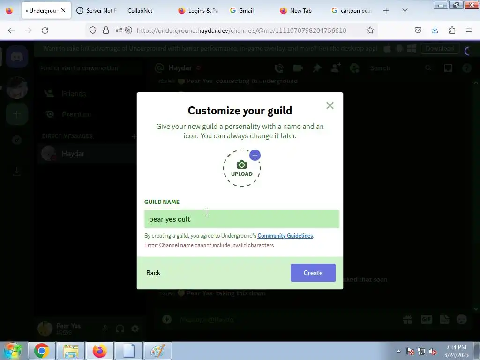This screenshot has height=360, width=480.
Task: Go back one page in browser
Action: tap(11, 30)
